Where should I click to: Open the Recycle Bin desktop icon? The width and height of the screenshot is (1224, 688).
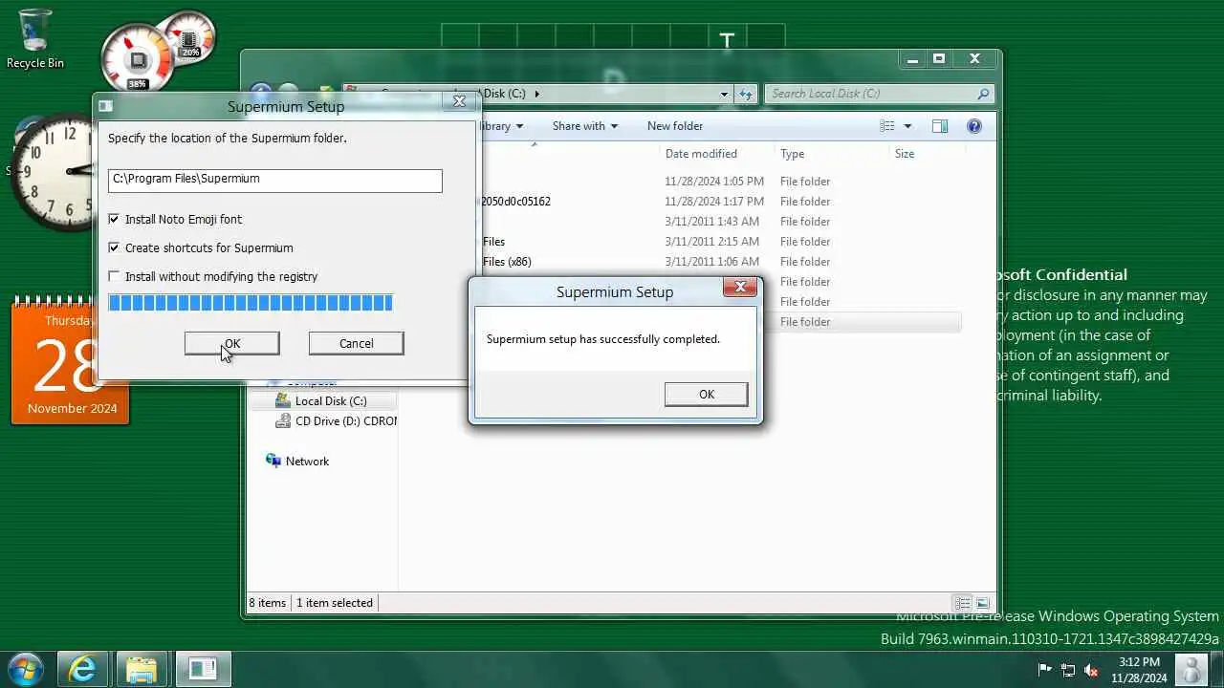click(x=35, y=38)
